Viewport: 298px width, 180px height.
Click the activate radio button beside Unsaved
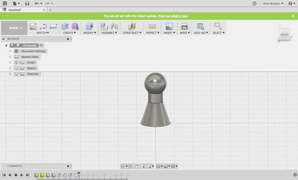[x=41, y=45]
